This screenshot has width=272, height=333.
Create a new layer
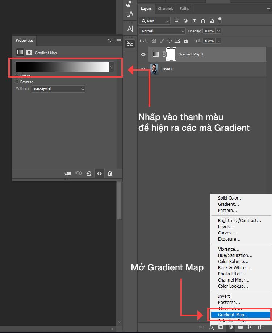250,327
